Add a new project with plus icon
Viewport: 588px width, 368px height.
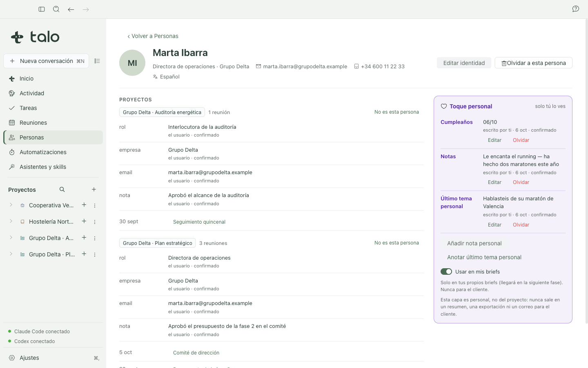[x=94, y=189]
